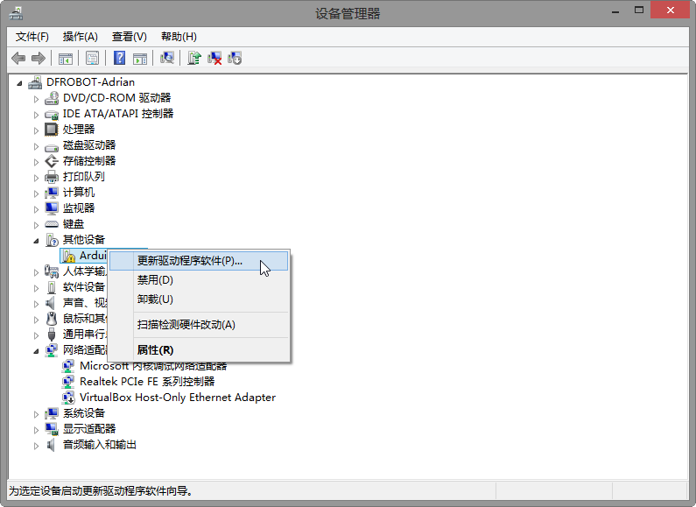Open the 操作(A) menu in the menu bar
Screen dimensions: 696x507
click(80, 37)
